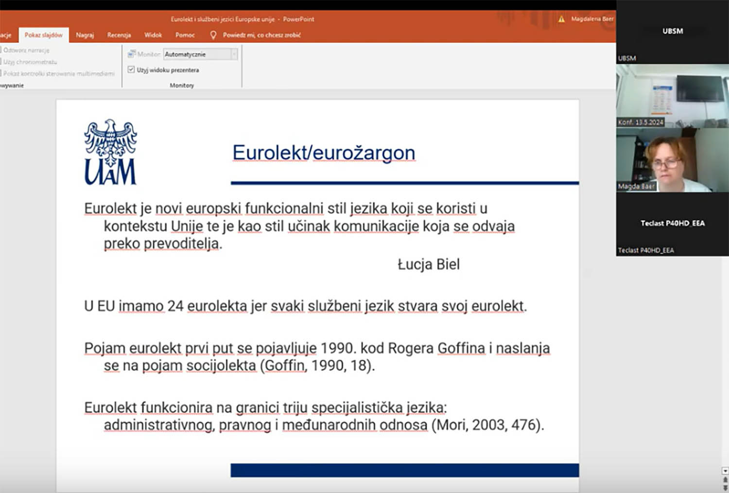
Task: Click the previous slide double-arrow icon
Action: tap(725, 480)
